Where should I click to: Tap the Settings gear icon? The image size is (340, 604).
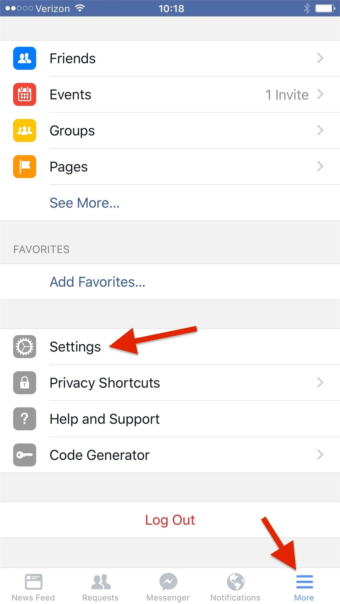point(24,347)
